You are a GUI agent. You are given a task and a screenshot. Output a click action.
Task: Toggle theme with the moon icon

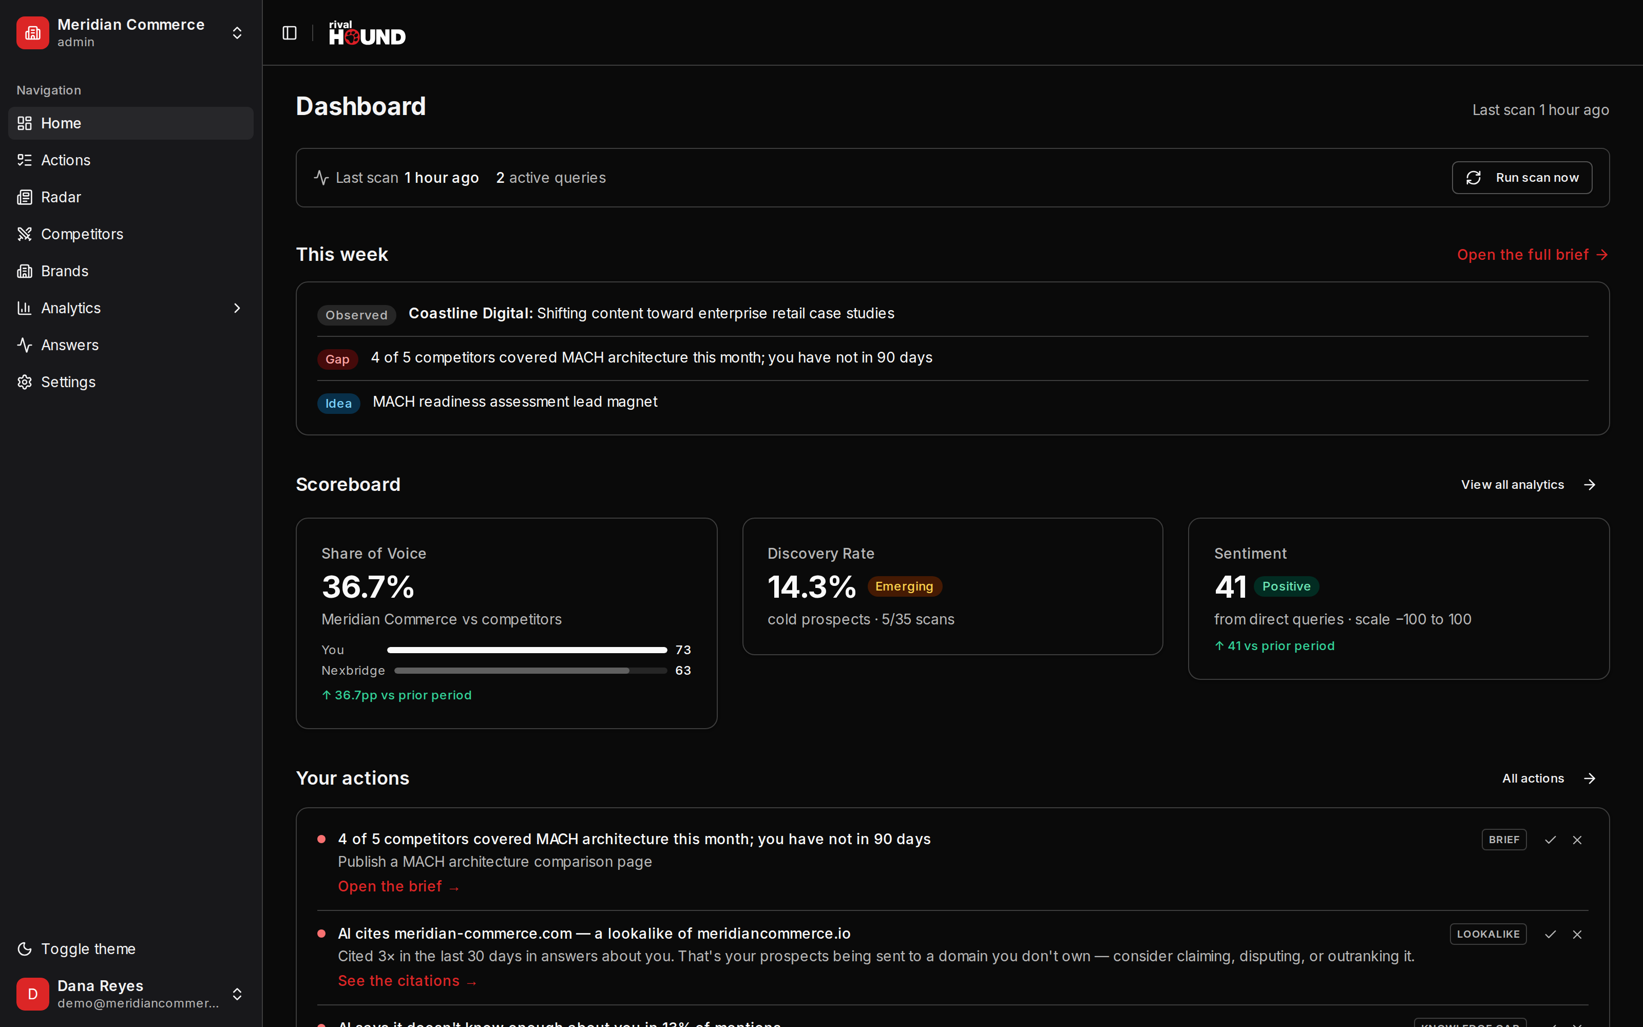(25, 949)
